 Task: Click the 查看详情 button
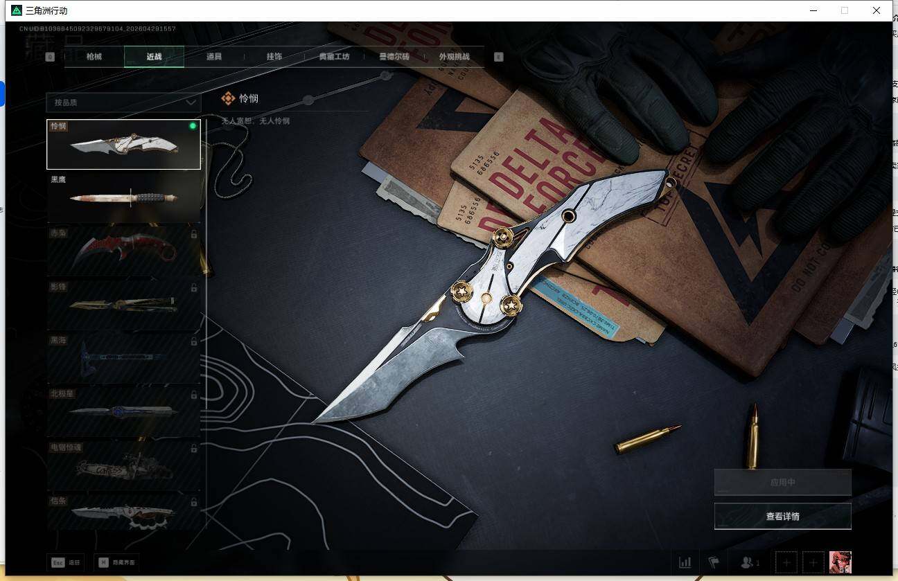[782, 516]
